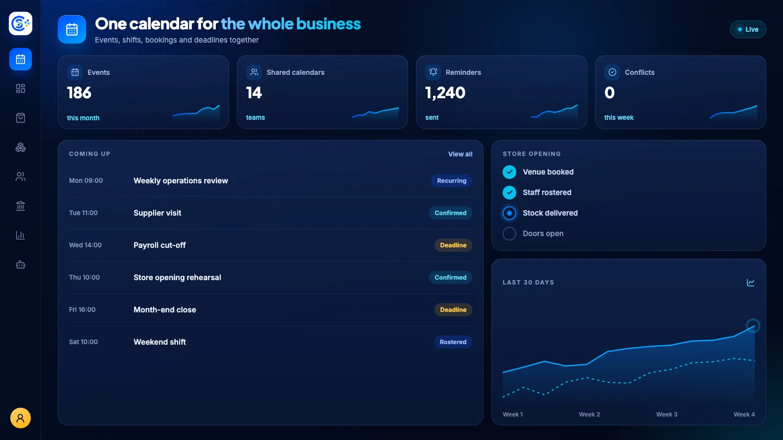Check the Doors open circle

click(x=509, y=234)
